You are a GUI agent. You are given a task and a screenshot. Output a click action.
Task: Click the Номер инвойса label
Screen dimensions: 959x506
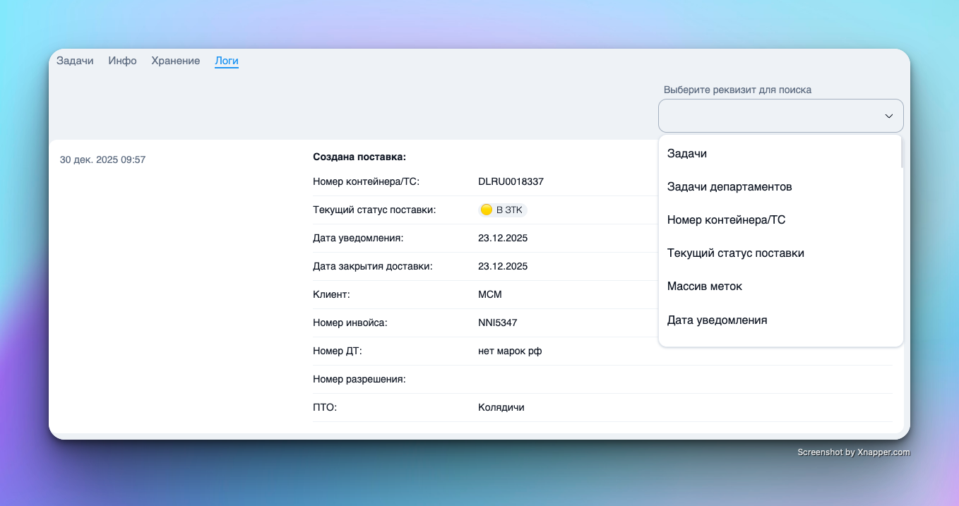[350, 323]
